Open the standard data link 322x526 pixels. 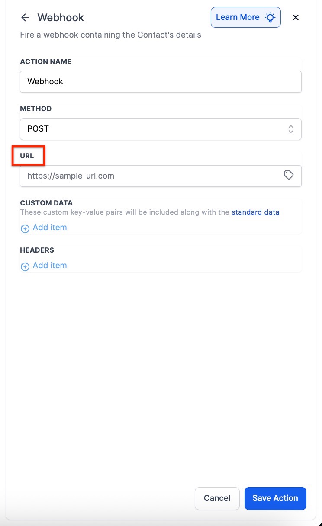255,212
